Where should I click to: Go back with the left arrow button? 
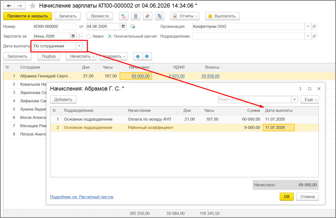pyautogui.click(x=9, y=6)
